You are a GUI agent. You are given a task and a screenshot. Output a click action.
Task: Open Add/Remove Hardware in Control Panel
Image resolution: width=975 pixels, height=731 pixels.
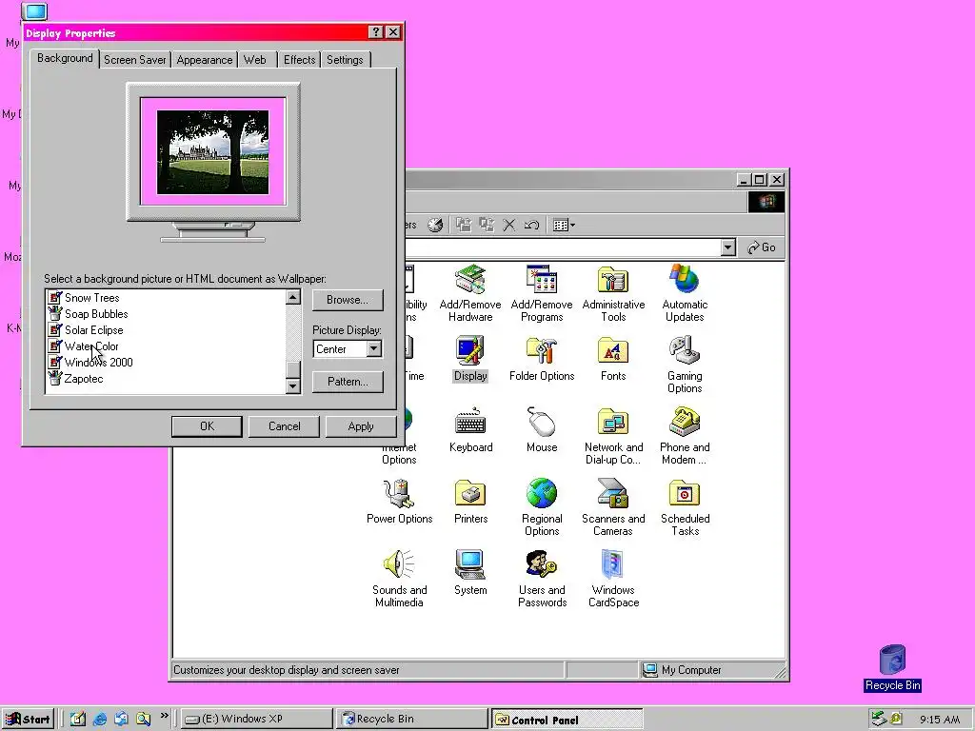click(470, 292)
